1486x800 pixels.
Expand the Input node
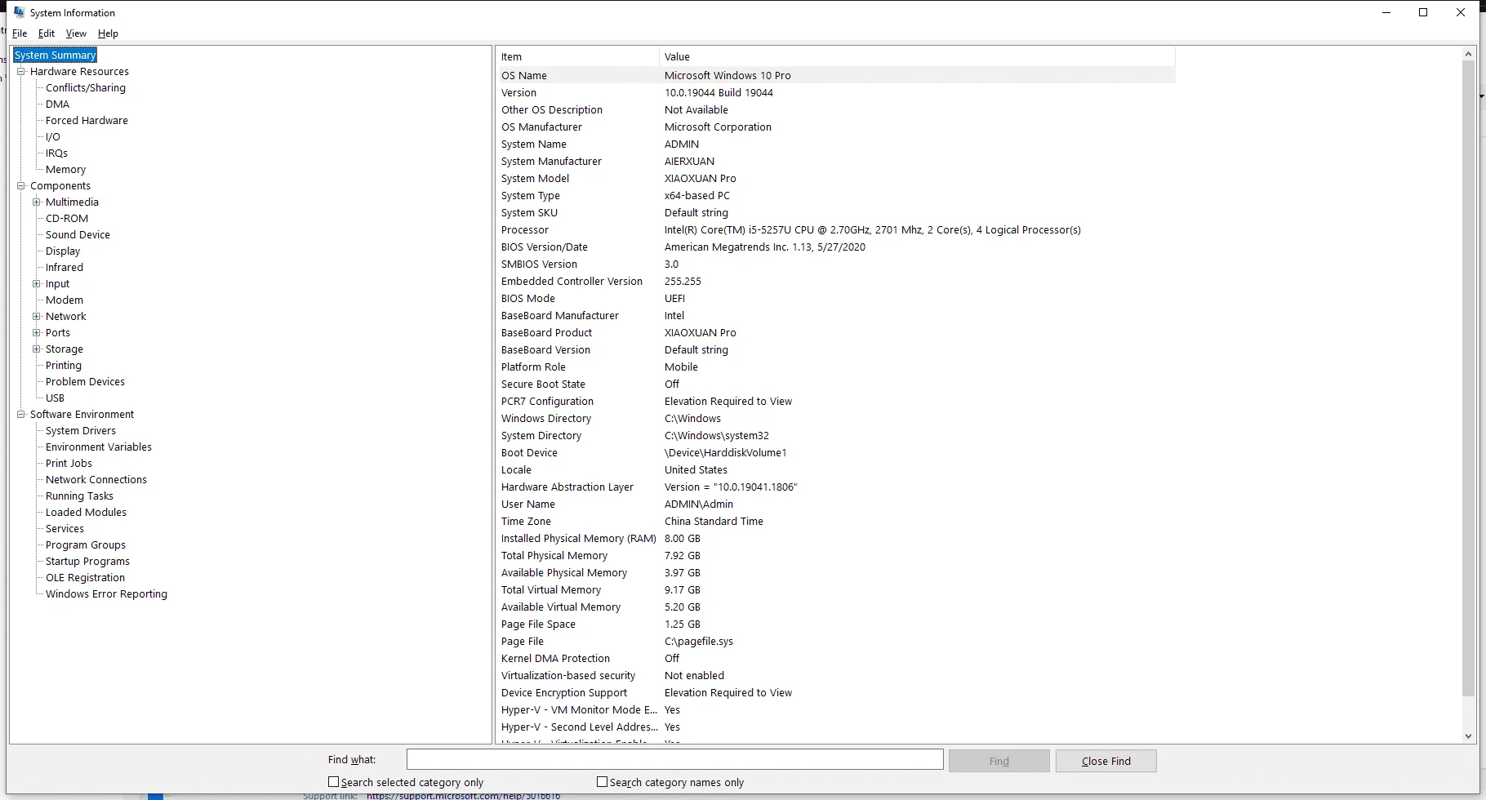37,284
